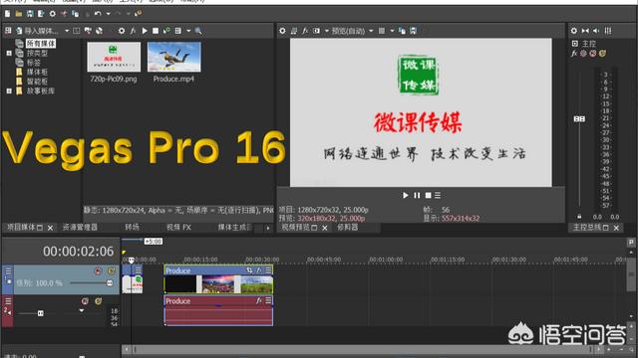Screen dimensions: 638x358
Task: Click the 00:00:02:06 timecode display
Action: pos(78,252)
